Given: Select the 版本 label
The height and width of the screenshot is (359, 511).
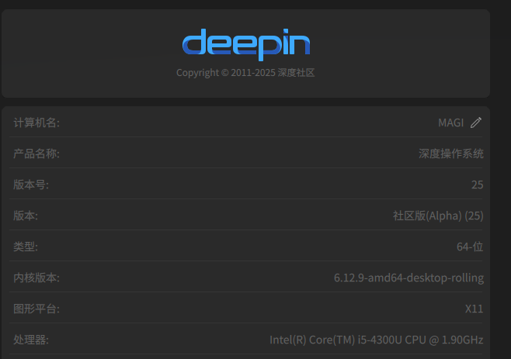Looking at the screenshot, I should [x=26, y=216].
